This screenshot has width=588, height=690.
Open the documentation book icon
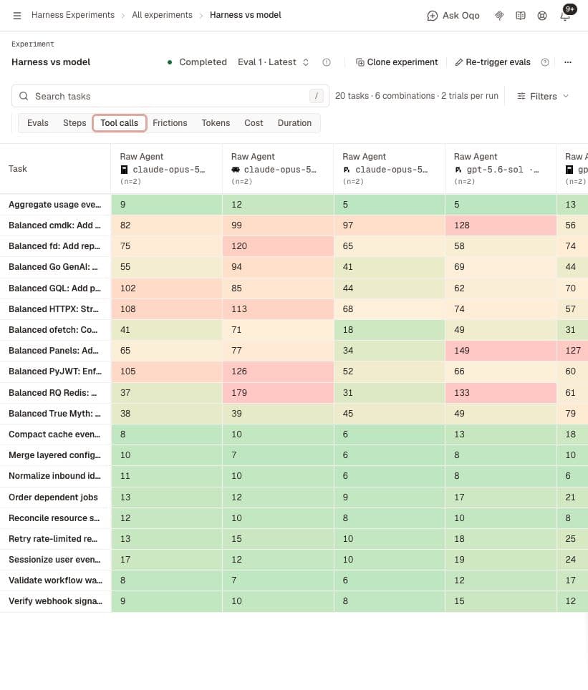[x=521, y=16]
